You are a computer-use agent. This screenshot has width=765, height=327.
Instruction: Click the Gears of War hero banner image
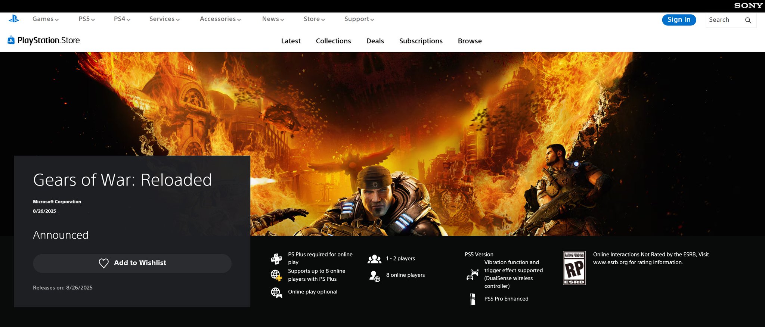pyautogui.click(x=382, y=144)
